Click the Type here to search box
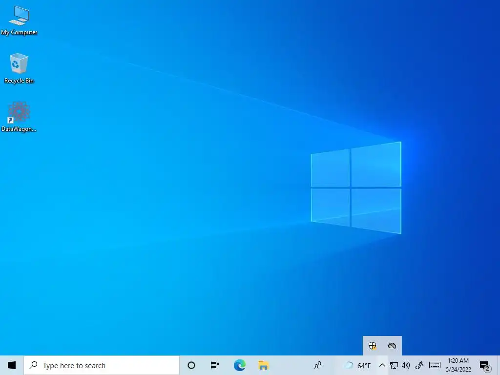This screenshot has width=500, height=375. 102,365
